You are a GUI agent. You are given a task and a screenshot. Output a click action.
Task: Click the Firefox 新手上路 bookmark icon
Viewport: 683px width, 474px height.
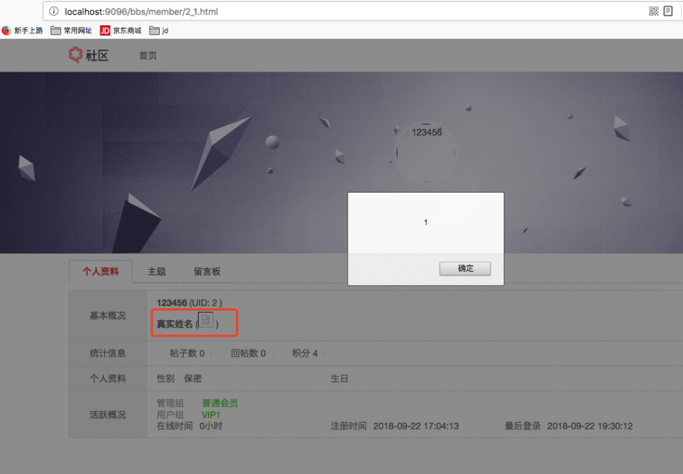[6, 31]
